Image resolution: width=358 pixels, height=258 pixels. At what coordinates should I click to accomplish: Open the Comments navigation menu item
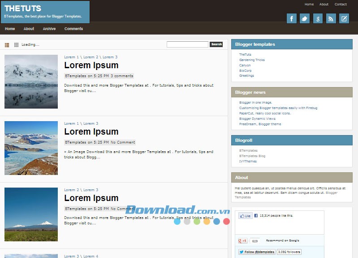click(x=73, y=29)
